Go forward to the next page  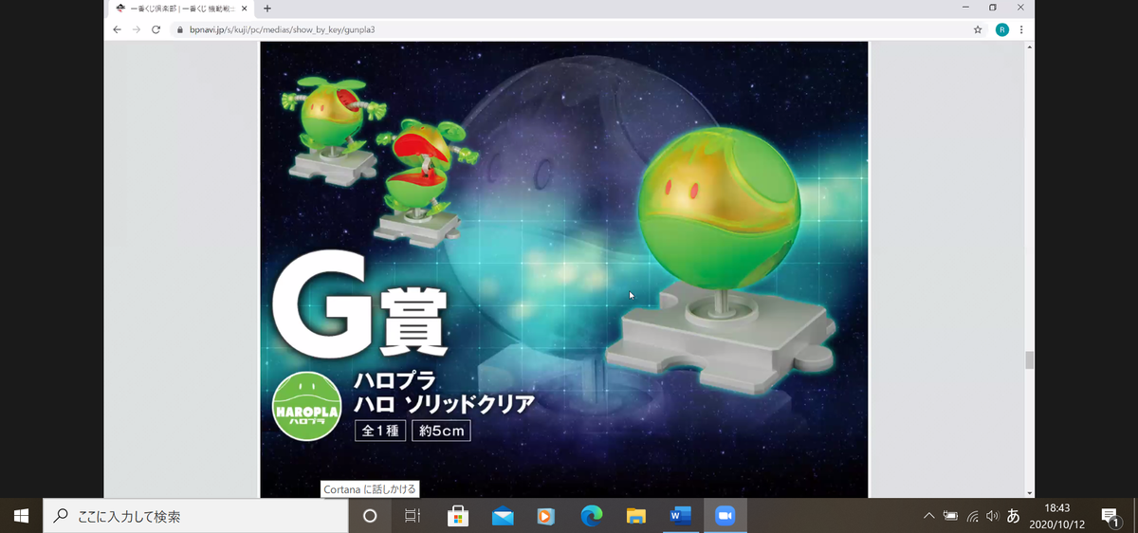137,29
